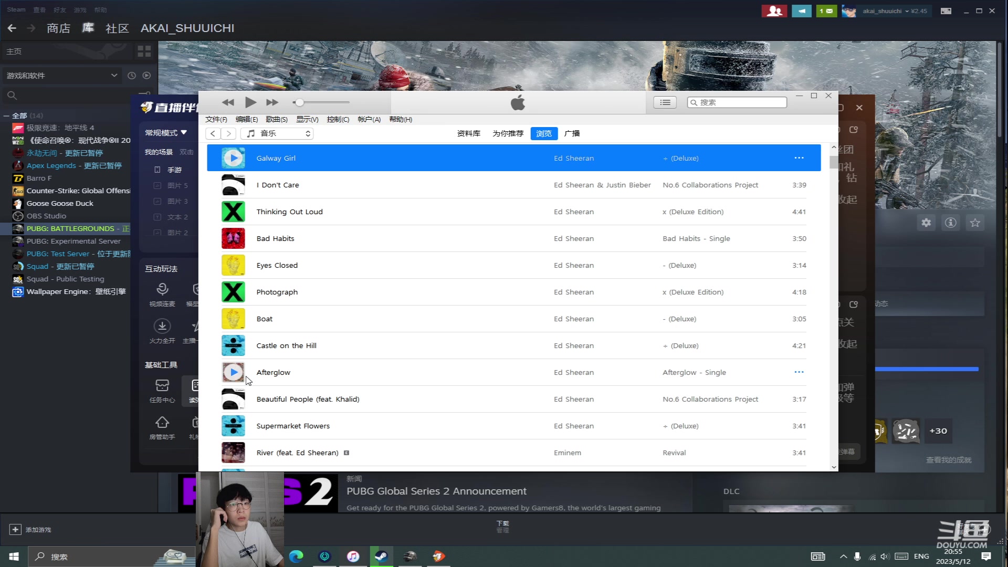
Task: Open iTunes from Windows taskbar
Action: 353,556
